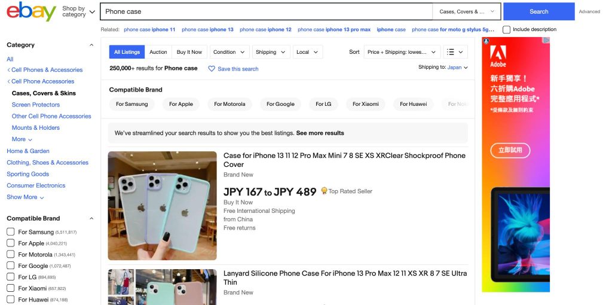Viewport: 612px width, 305px height.
Task: Open related search iphone 13 pro max
Action: 334,29
